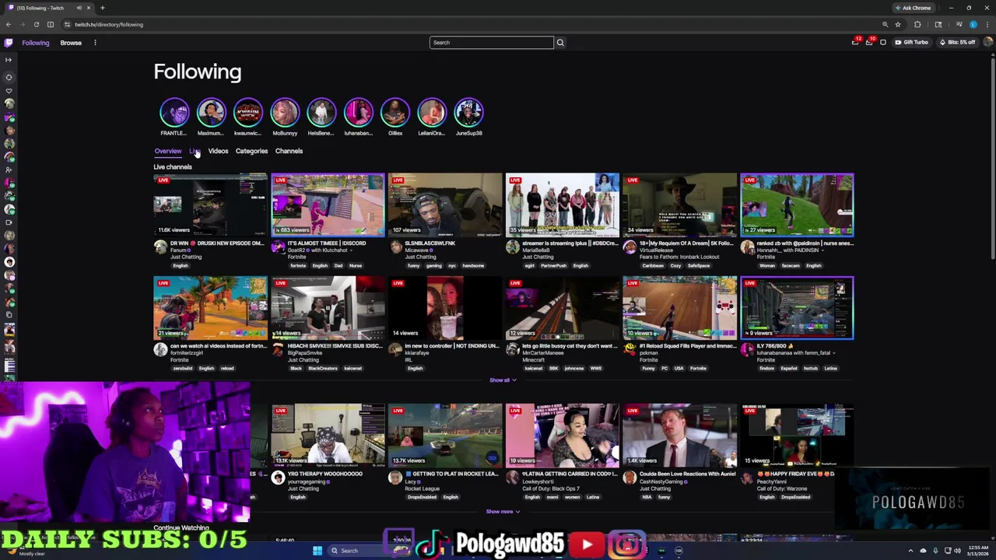Viewport: 996px width, 560px height.
Task: Open SLSNBLASCBWLFNK stream thumbnail
Action: pos(445,205)
